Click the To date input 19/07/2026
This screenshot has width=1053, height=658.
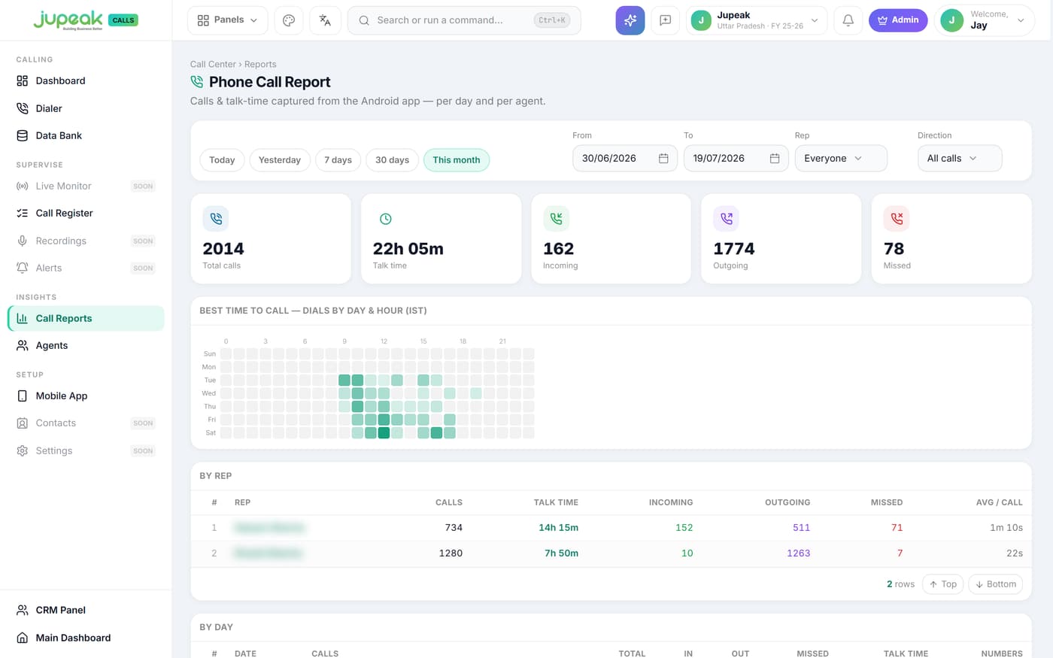click(736, 159)
